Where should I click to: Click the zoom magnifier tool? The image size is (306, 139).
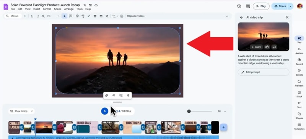(43, 16)
